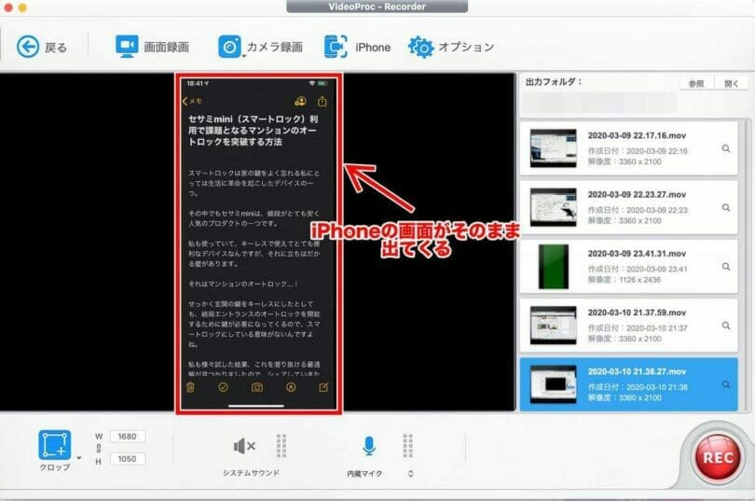Select recording 2020-03-10 21.38.27.mov
The width and height of the screenshot is (755, 501).
(629, 384)
